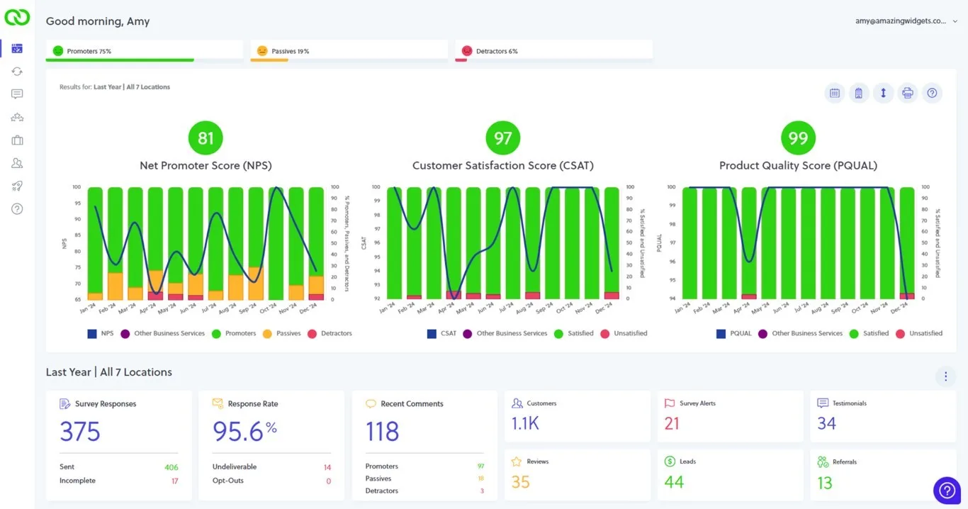Screen dimensions: 968x509
Task: Click the Sent 406 value
Action: point(171,467)
